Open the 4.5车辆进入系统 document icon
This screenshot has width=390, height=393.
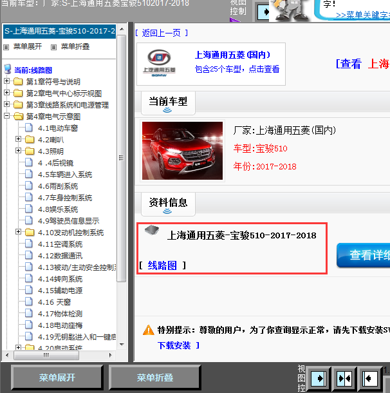(29, 174)
